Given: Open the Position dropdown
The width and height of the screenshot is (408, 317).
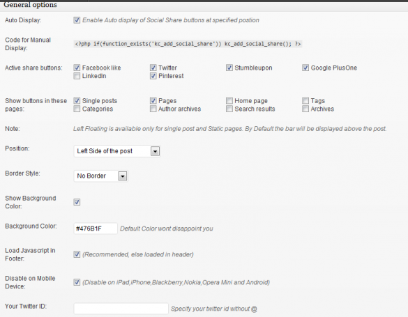Looking at the screenshot, I should coord(117,151).
